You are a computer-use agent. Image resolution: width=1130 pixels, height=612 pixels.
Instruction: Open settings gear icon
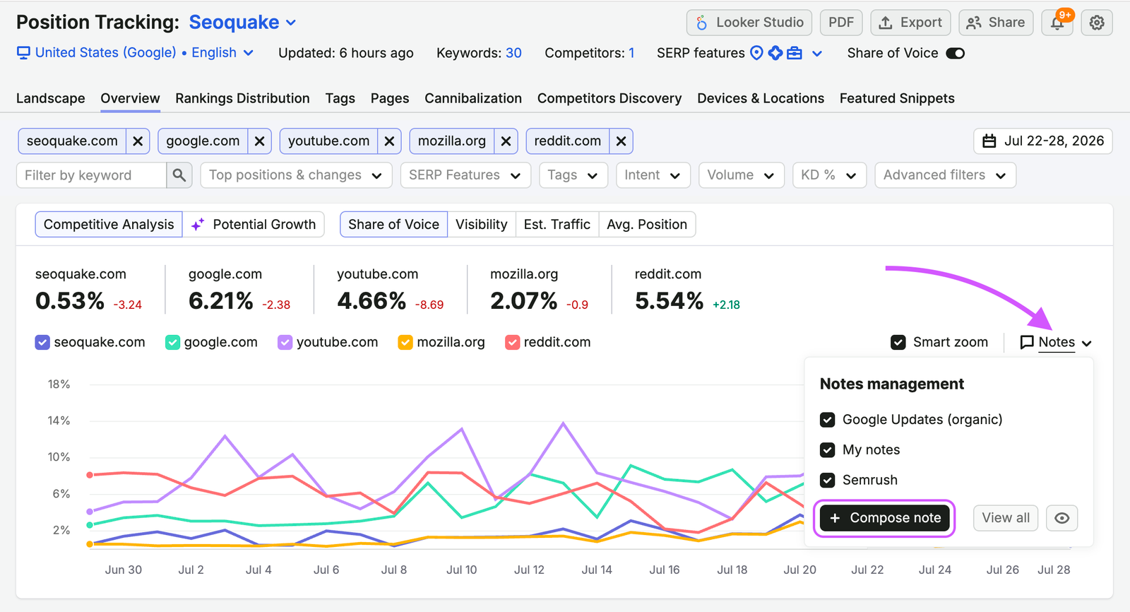coord(1097,23)
